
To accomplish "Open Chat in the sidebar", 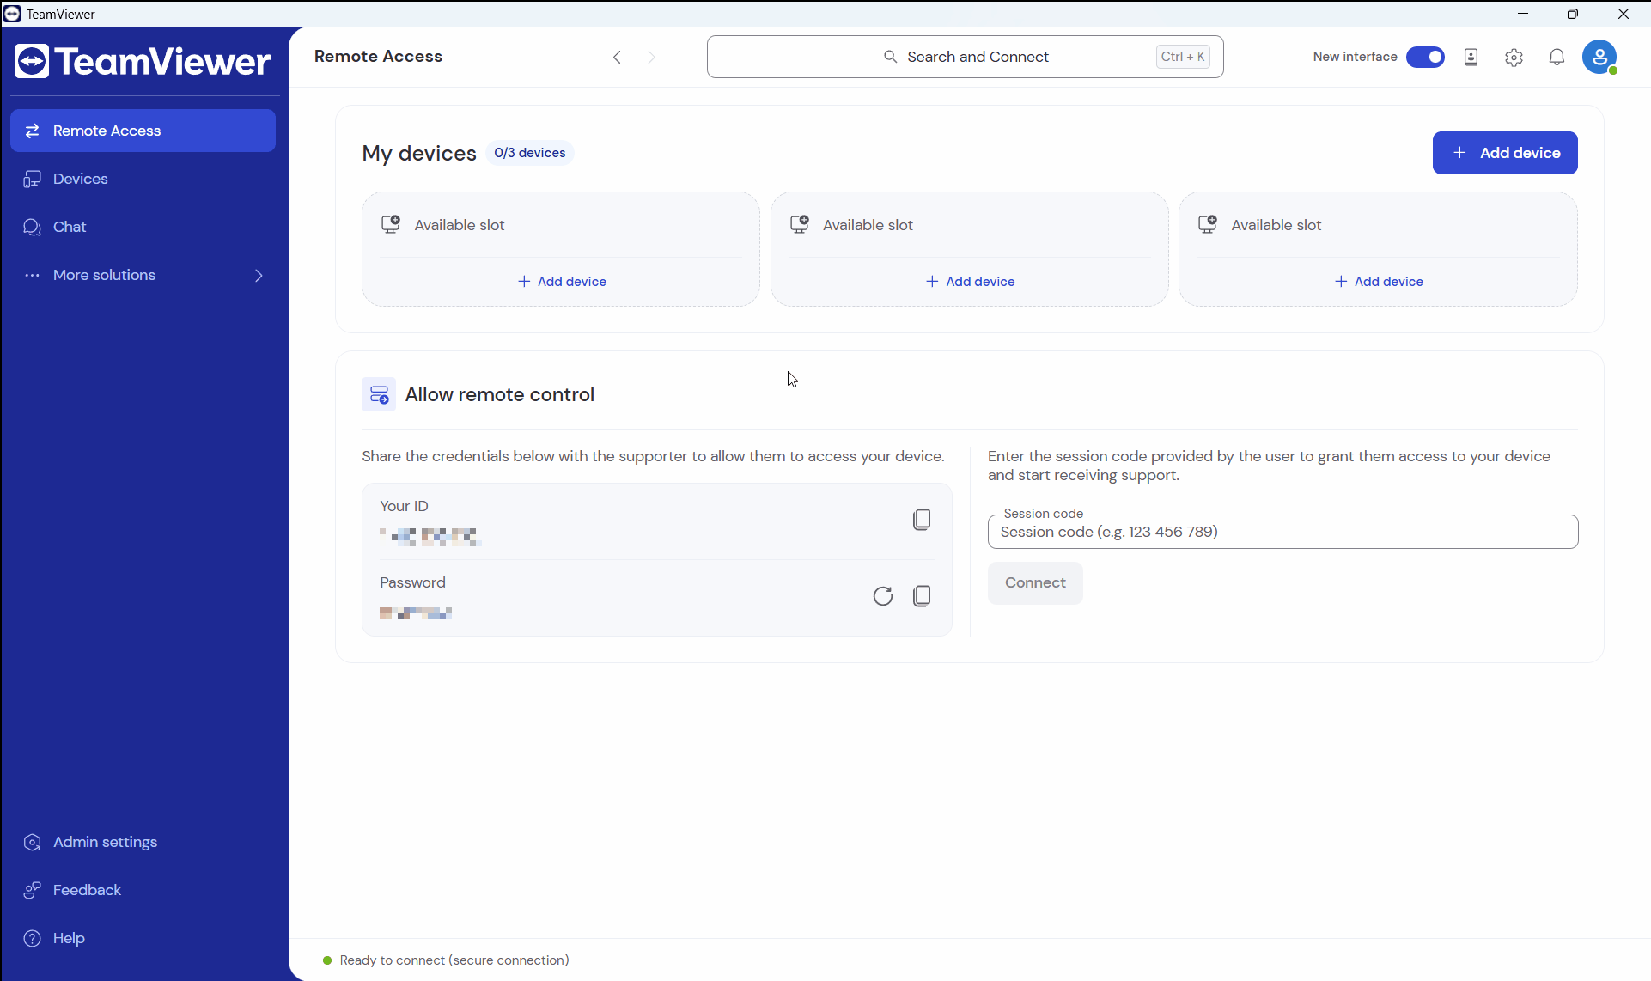I will pyautogui.click(x=70, y=227).
